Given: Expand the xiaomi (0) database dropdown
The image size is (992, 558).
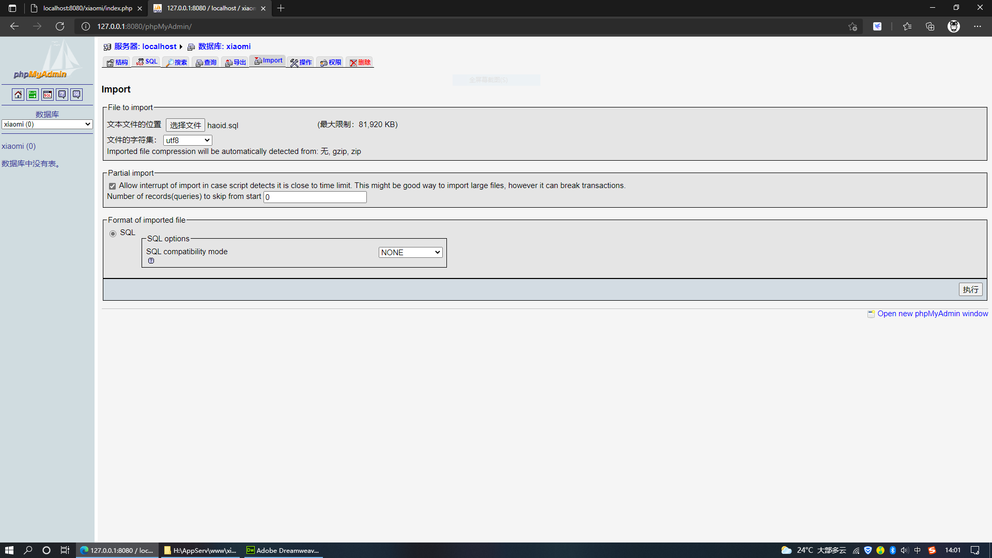Looking at the screenshot, I should click(47, 125).
